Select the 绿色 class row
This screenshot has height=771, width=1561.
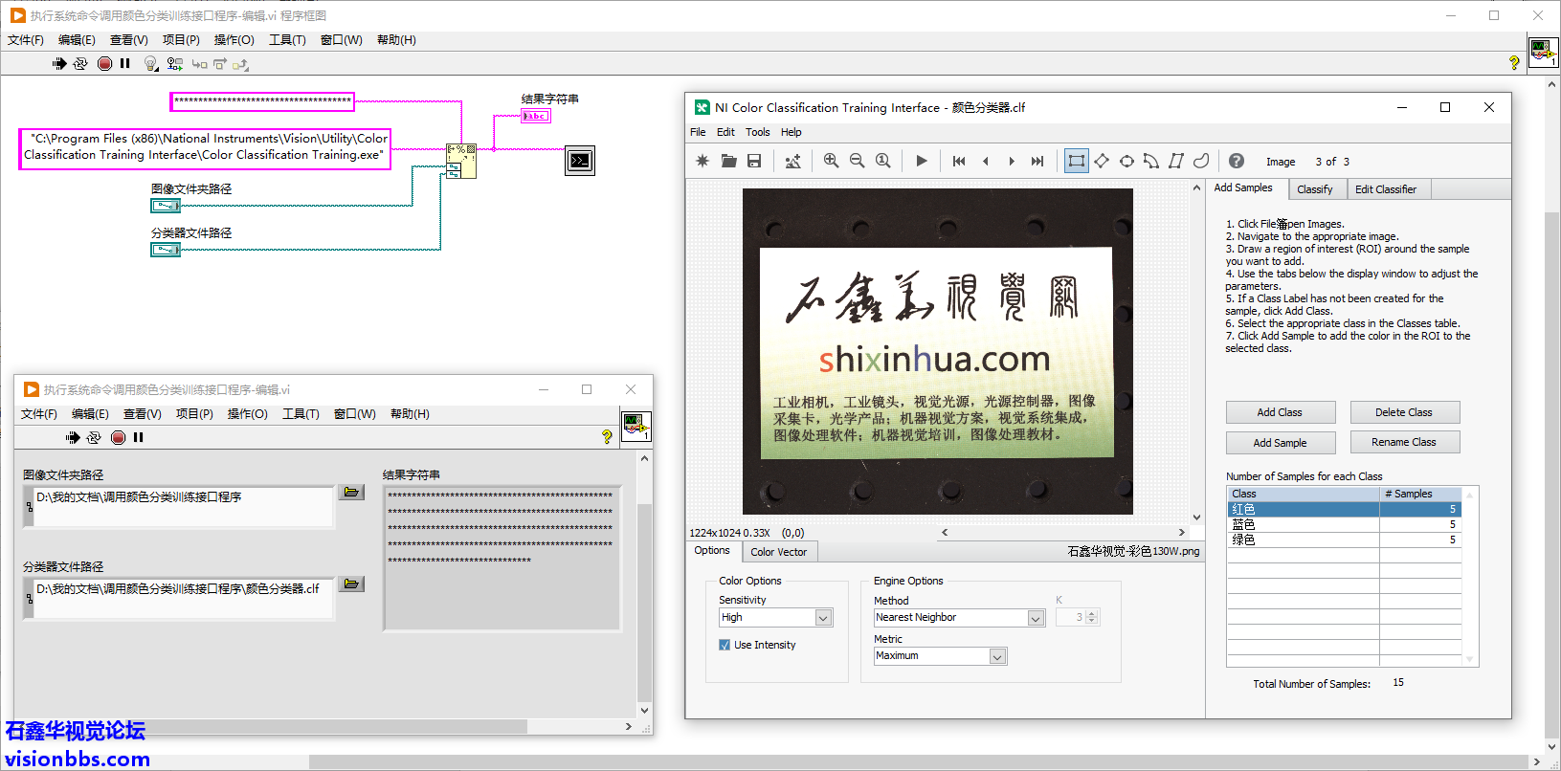(1345, 540)
